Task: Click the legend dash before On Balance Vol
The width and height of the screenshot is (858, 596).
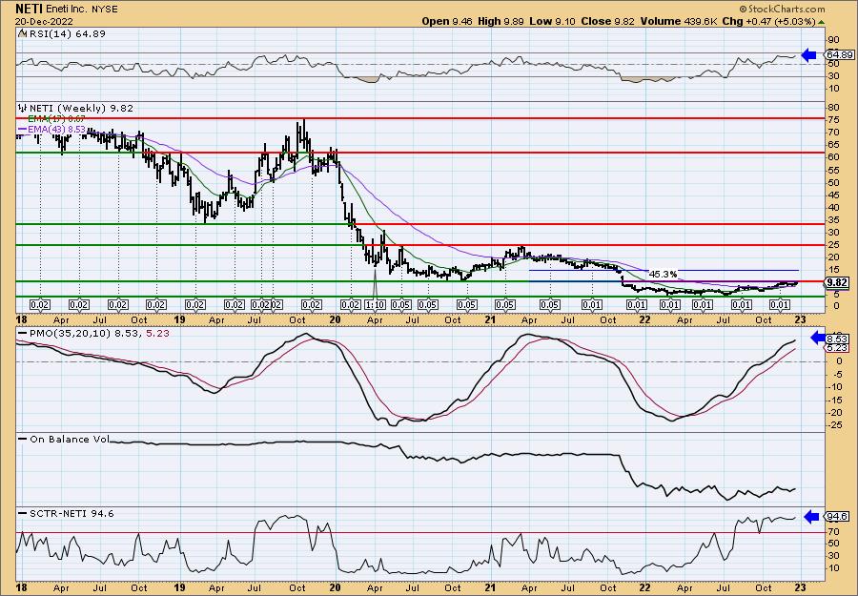Action: point(22,439)
